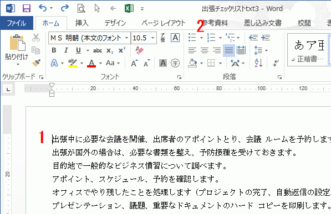Center align text
Image resolution: width=331 pixels, height=214 pixels.
click(x=205, y=50)
